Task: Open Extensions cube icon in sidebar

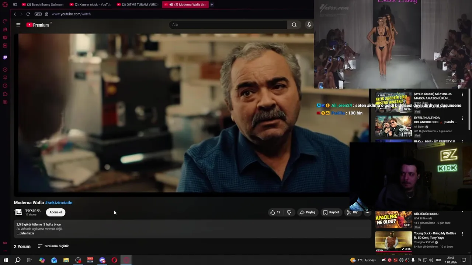Action: (5, 94)
